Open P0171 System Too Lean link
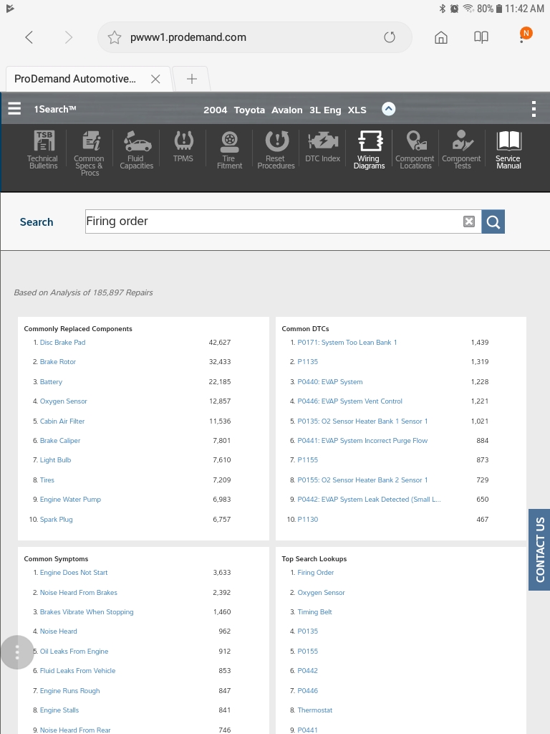Image resolution: width=550 pixels, height=734 pixels. click(x=347, y=343)
